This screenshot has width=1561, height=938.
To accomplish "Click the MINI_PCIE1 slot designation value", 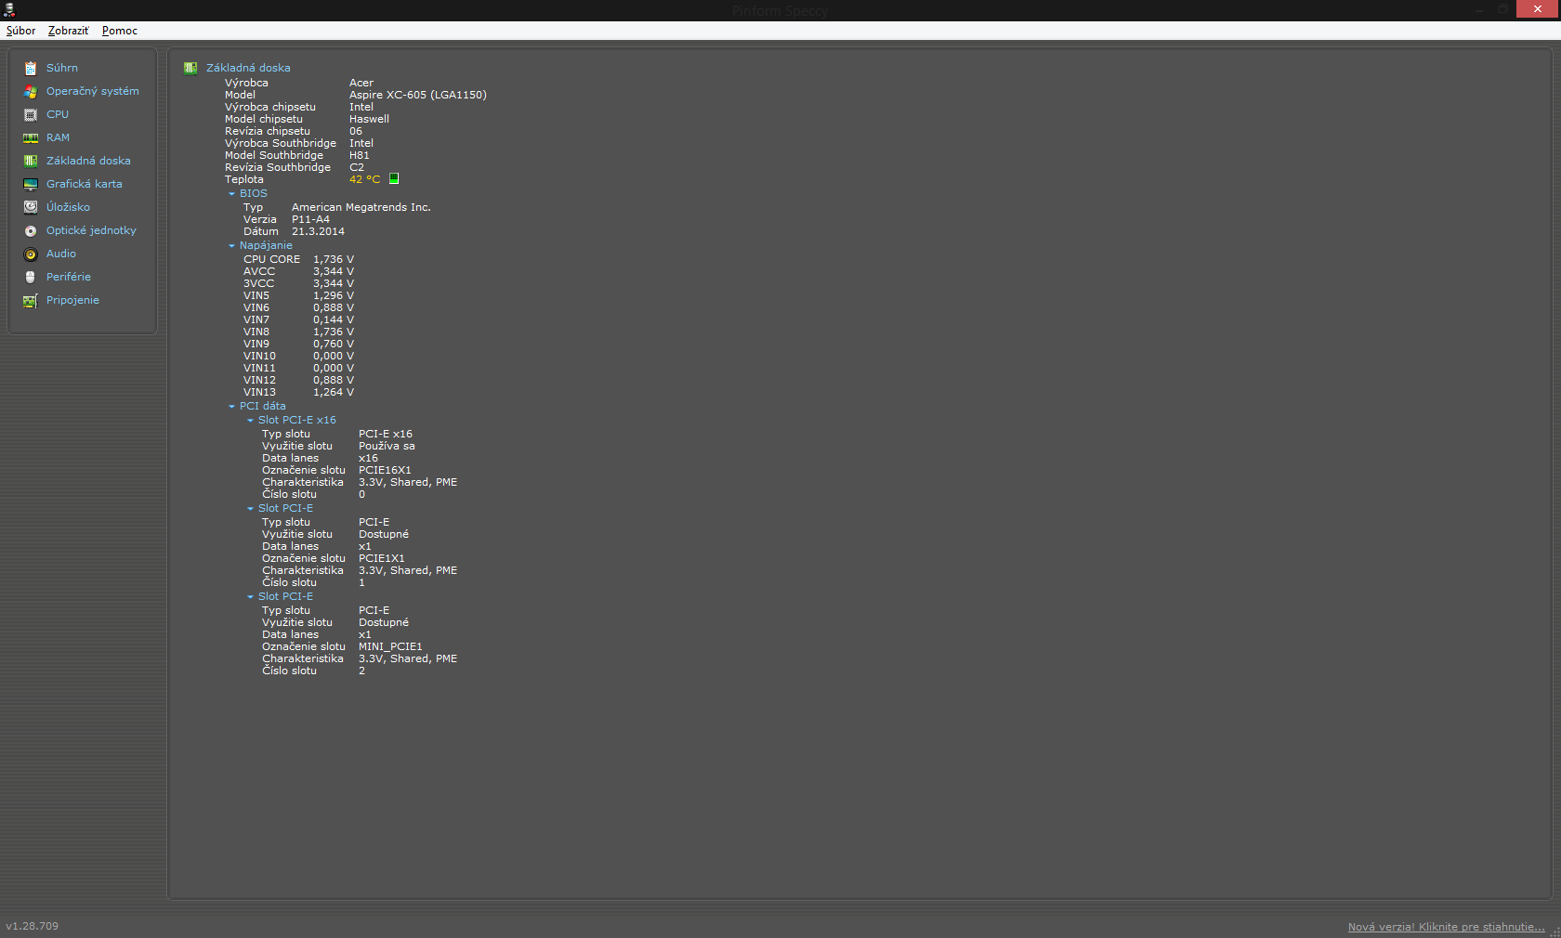I will coord(390,646).
